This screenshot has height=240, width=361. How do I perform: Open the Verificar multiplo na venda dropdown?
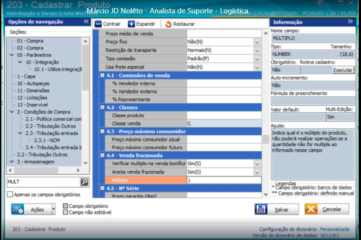[x=257, y=164]
